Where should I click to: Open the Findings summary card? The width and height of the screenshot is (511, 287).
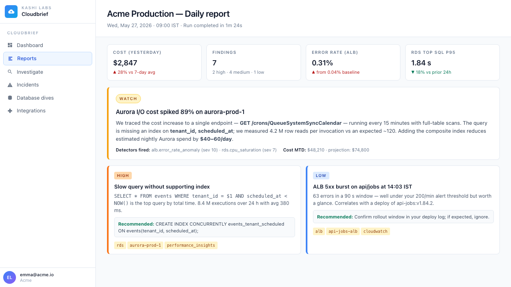coord(254,62)
